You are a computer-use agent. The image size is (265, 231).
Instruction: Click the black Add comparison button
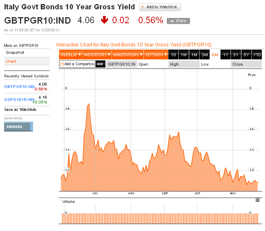[100, 64]
